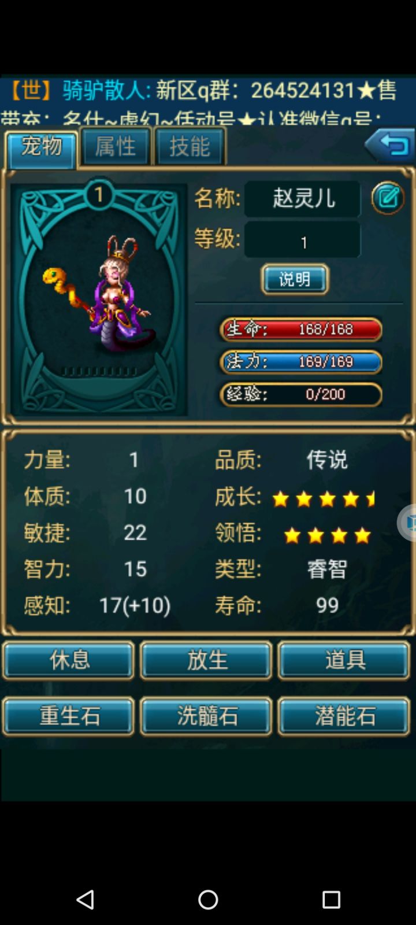Click the 说明 button

point(295,279)
